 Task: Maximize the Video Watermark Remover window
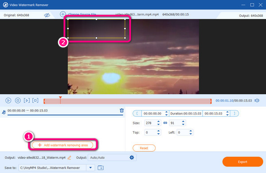(252, 5)
